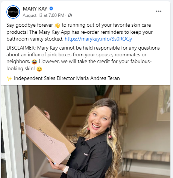Click the 'Say goodbye forever' text
The height and width of the screenshot is (178, 173).
tap(30, 25)
